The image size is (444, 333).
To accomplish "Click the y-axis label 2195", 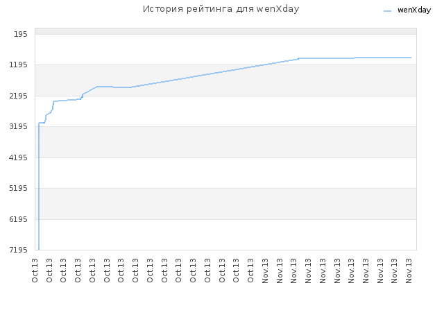I will [x=19, y=96].
